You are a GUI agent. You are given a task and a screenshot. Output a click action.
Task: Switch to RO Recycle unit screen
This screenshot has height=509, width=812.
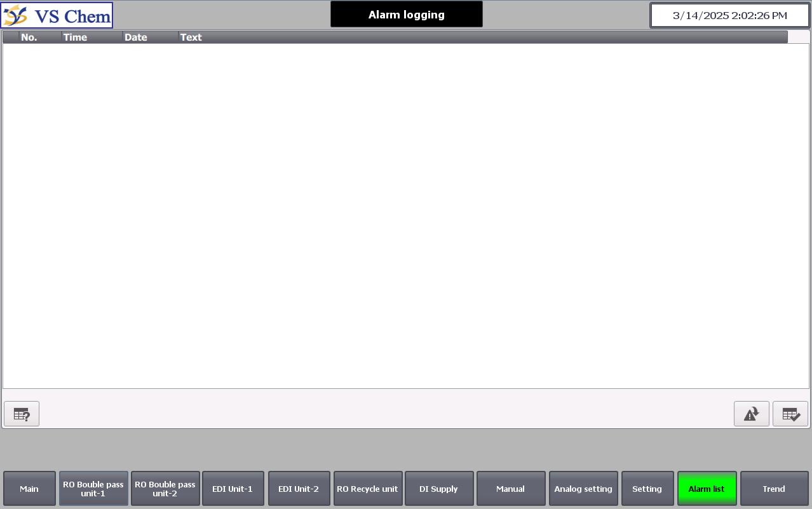(367, 489)
